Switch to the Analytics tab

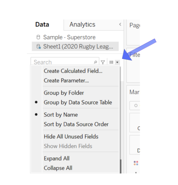82,25
